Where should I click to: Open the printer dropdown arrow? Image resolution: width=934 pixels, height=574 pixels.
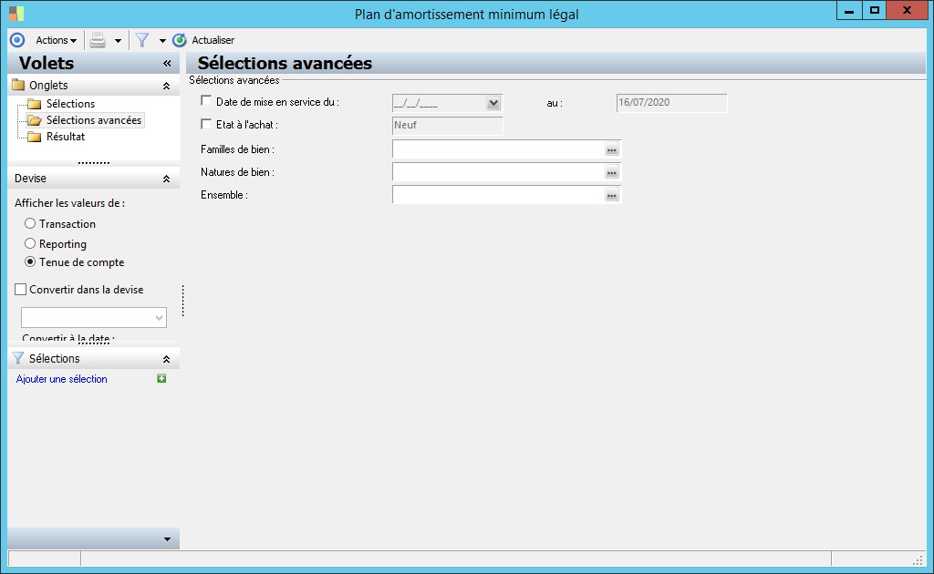(118, 40)
